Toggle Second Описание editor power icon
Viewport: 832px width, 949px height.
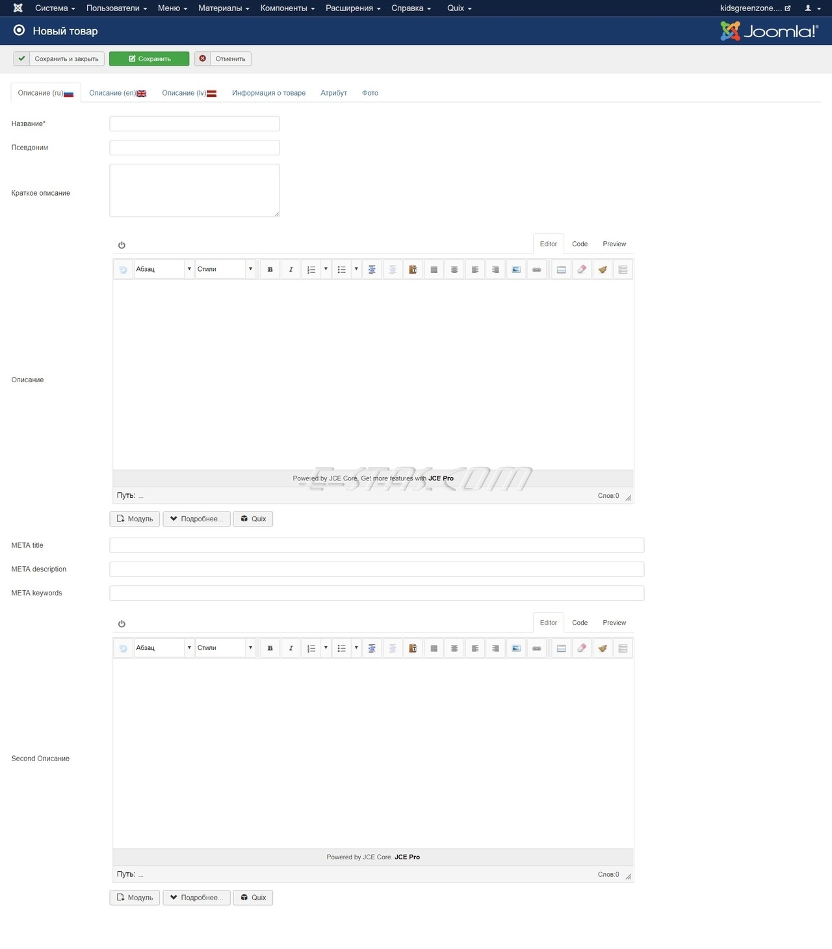(122, 624)
